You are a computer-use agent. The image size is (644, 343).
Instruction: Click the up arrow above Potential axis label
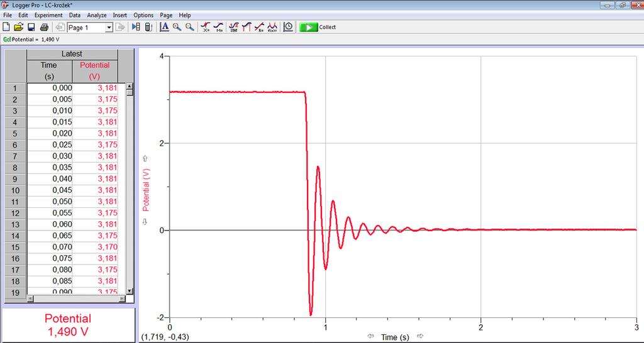point(145,159)
